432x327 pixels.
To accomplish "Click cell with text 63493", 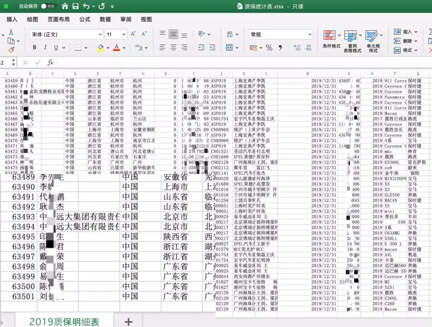I will point(24,217).
